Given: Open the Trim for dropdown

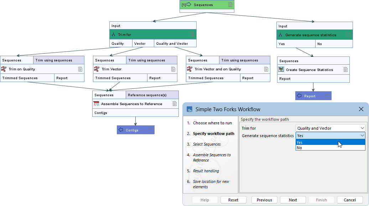Looking at the screenshot, I should pyautogui.click(x=330, y=128).
